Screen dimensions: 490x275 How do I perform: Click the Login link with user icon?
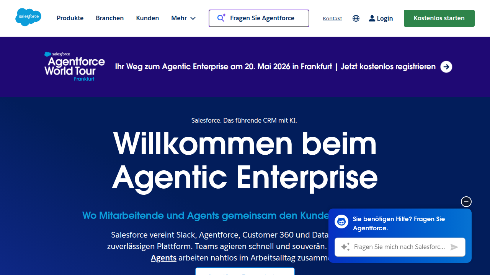pos(381,18)
